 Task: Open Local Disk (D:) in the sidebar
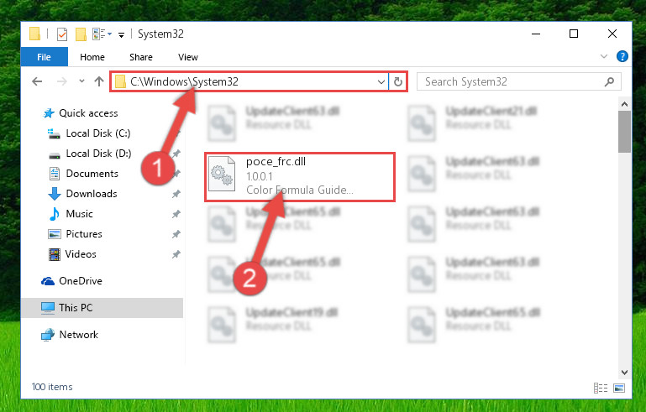click(98, 154)
